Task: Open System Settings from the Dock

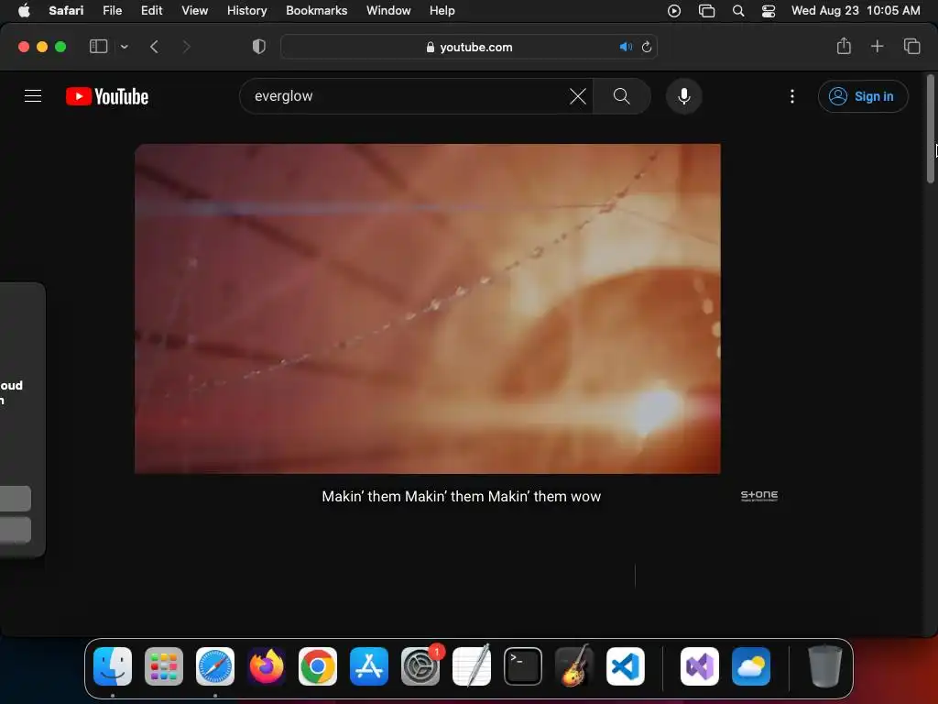Action: [420, 666]
